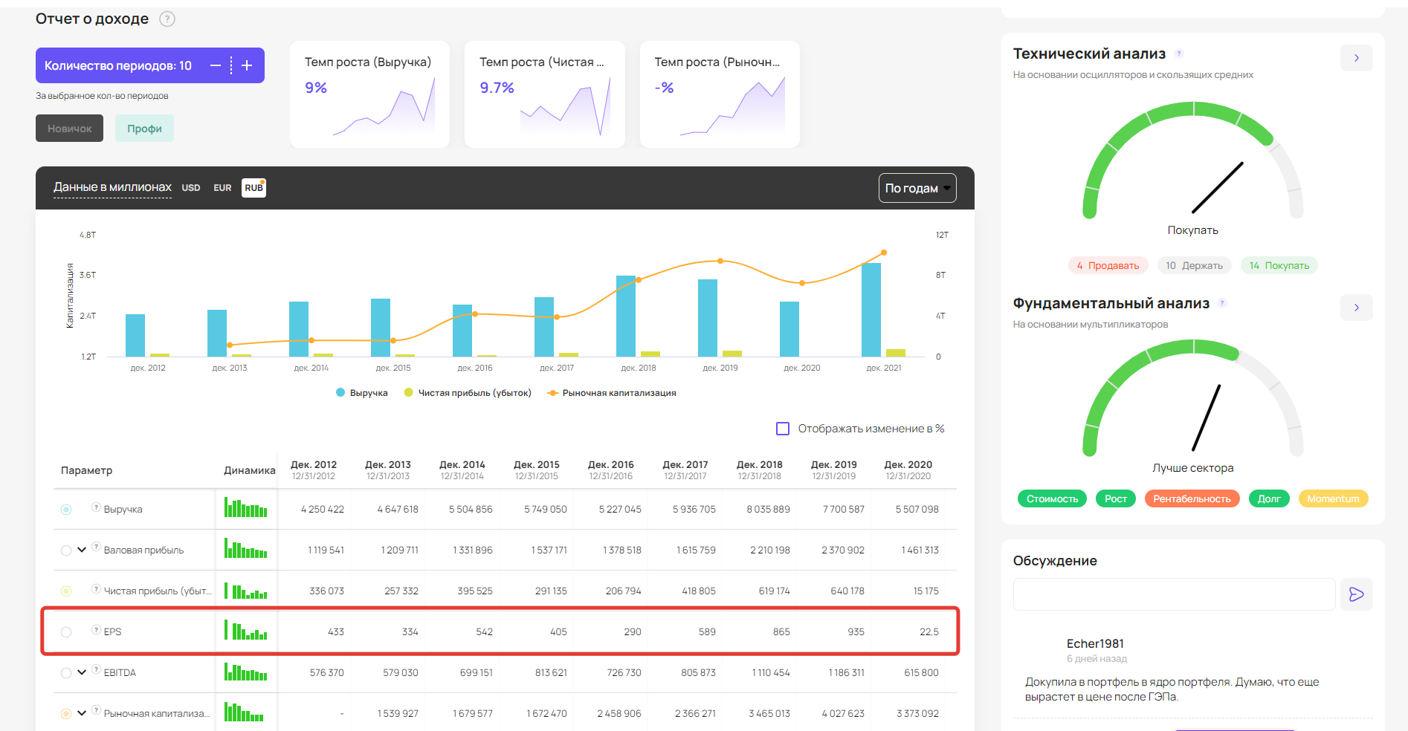Image resolution: width=1408 pixels, height=731 pixels.
Task: Open Темп роста (Выручка) card
Action: [x=369, y=94]
